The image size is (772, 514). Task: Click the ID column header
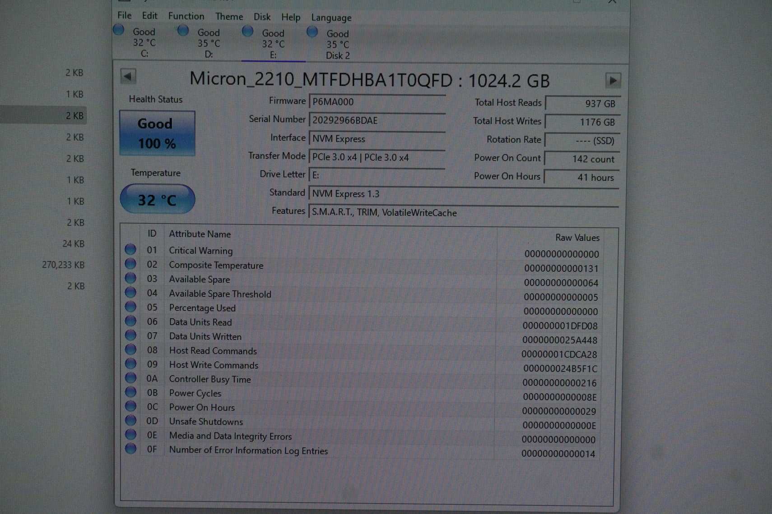152,233
